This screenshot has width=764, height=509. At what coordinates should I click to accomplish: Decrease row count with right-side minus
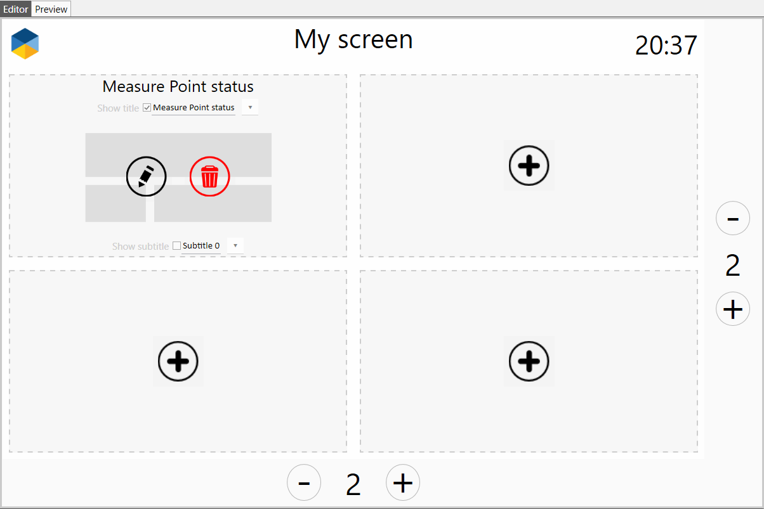(x=732, y=219)
